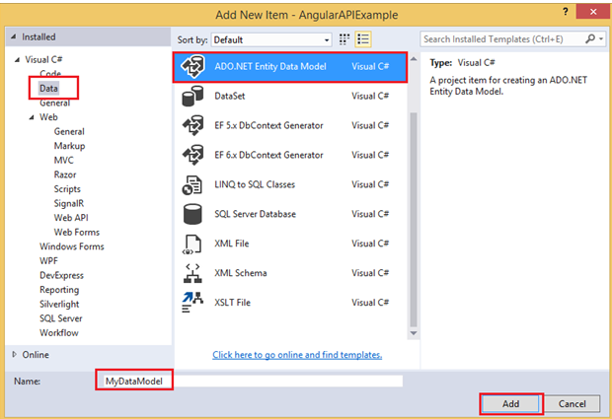612x419 pixels.
Task: Select the DevExpress category
Action: 61,276
